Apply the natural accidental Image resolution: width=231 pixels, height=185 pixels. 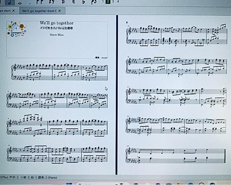tap(73, 2)
